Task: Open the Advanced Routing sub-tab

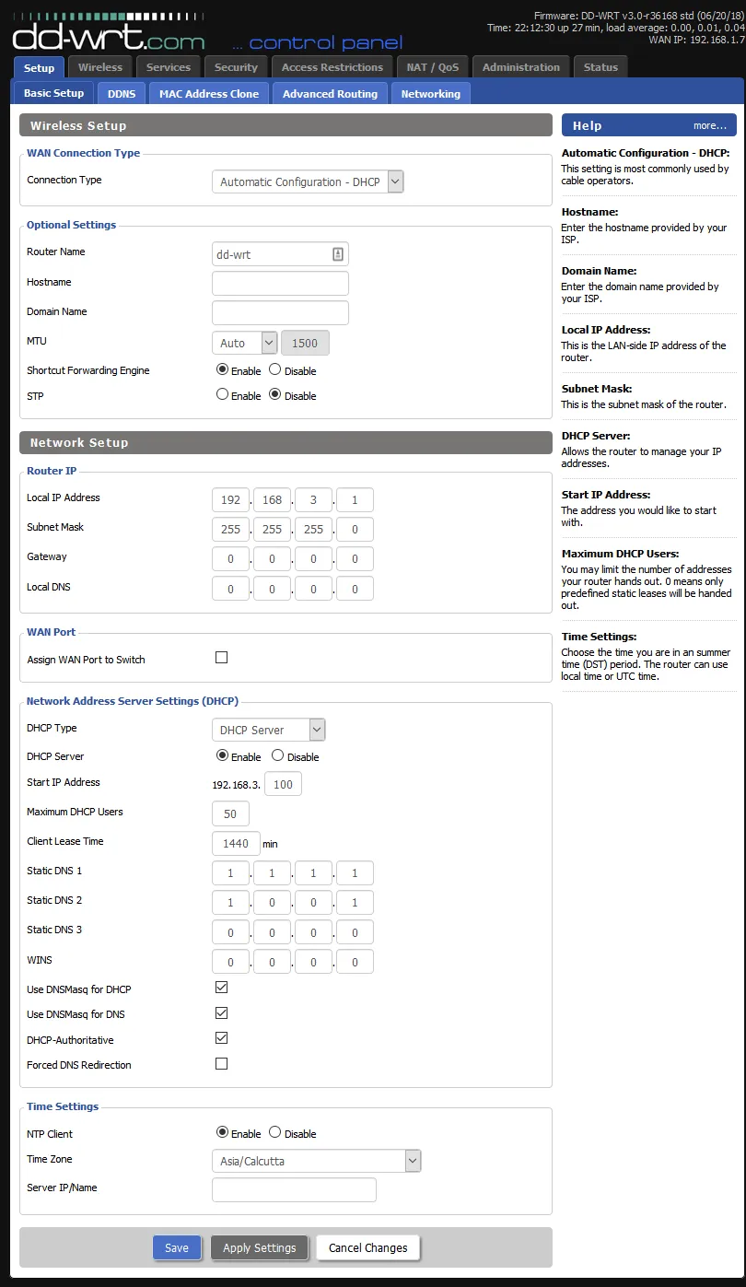Action: coord(330,94)
